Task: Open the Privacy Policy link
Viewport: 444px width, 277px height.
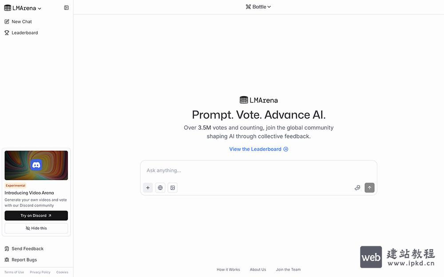Action: pos(40,272)
